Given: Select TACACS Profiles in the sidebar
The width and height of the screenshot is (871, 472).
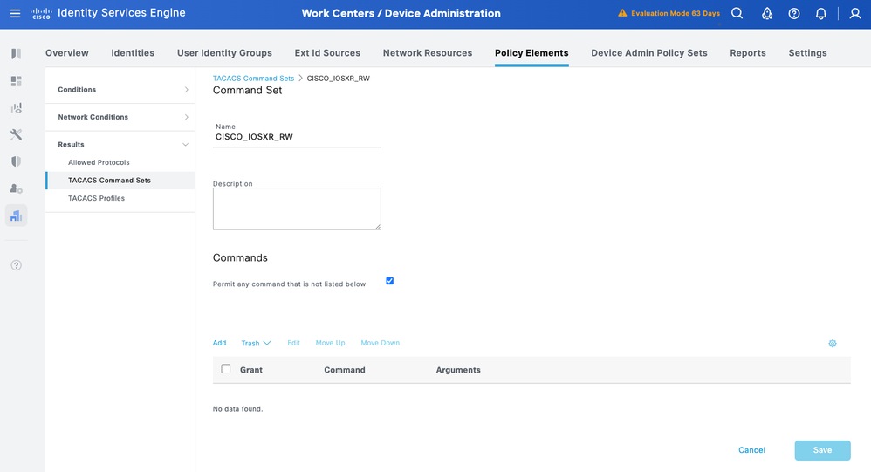Looking at the screenshot, I should point(96,198).
